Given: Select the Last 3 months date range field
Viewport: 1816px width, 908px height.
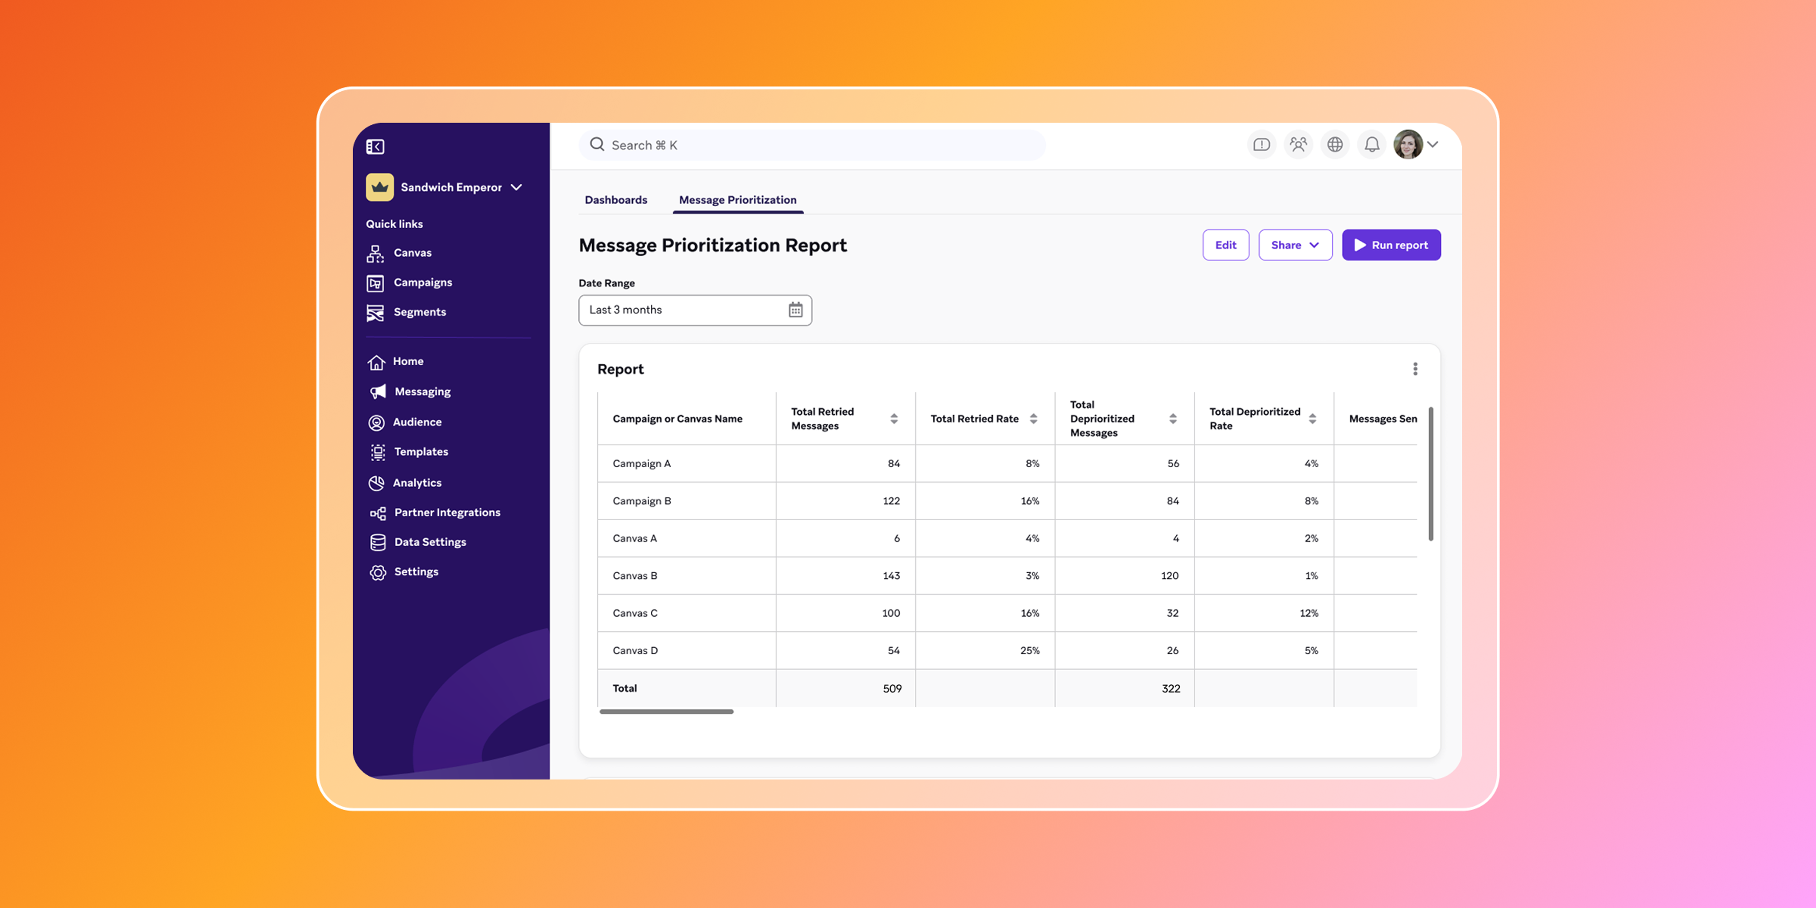Looking at the screenshot, I should coord(695,309).
